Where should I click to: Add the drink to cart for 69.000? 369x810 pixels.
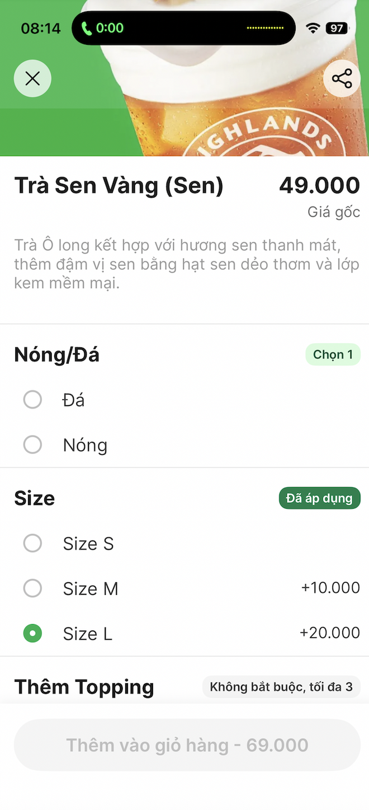pos(184,745)
